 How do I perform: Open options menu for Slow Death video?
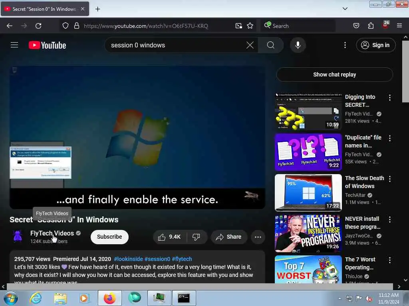tap(390, 179)
